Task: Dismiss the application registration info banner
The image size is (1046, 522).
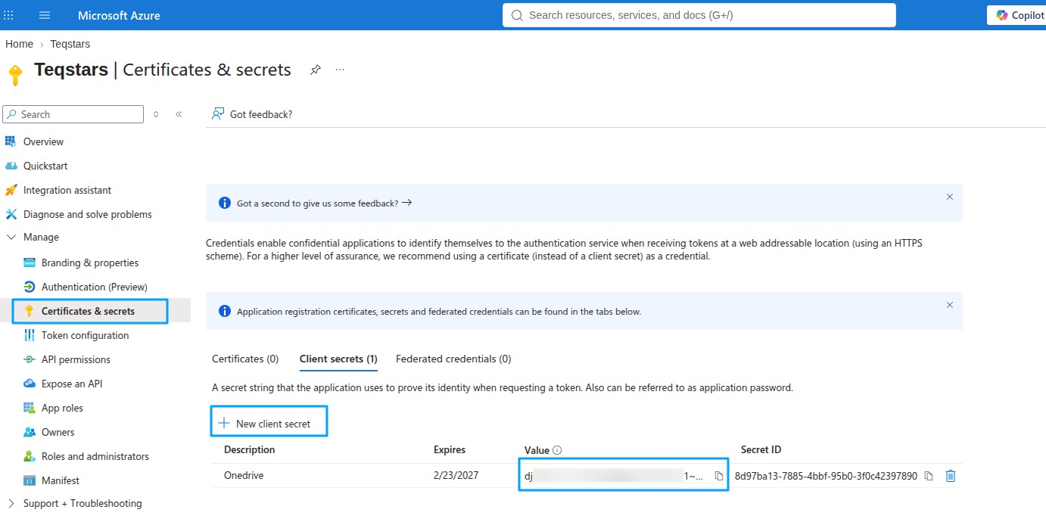Action: point(950,305)
